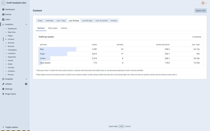This screenshot has height=131, width=210.
Task: Click the Settings gear icon
Action: tap(3, 89)
